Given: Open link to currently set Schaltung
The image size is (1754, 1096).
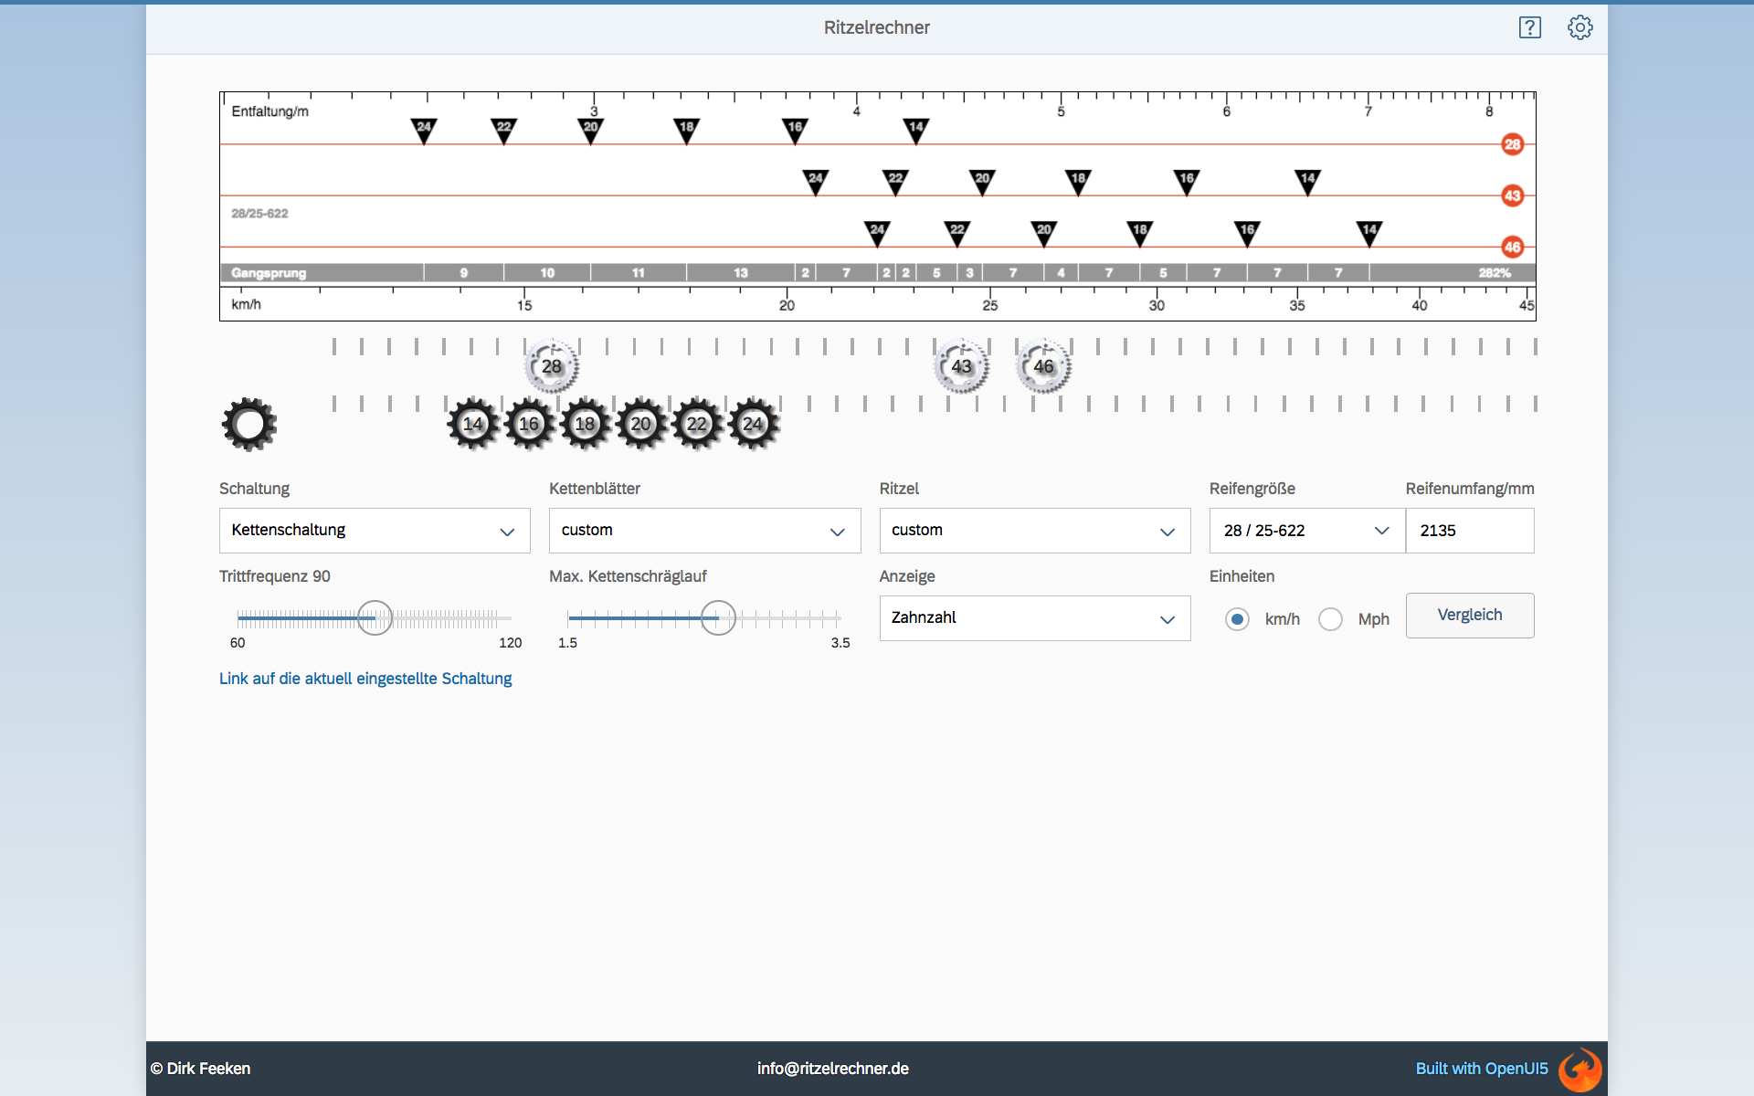Looking at the screenshot, I should click(365, 679).
